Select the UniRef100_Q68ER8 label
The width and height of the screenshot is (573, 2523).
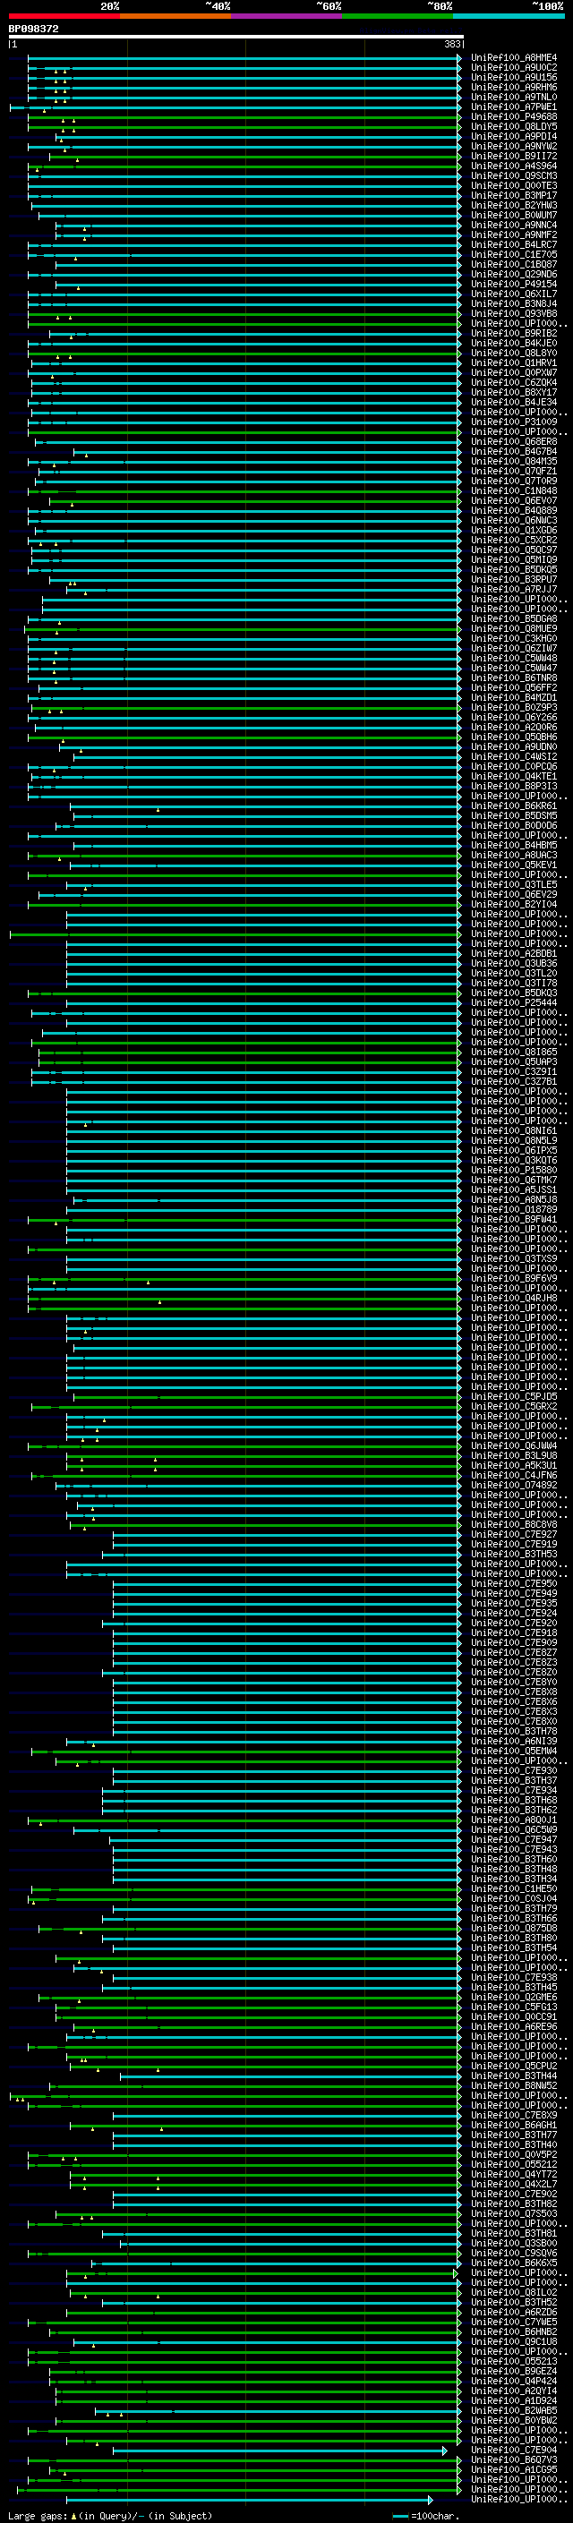click(514, 442)
